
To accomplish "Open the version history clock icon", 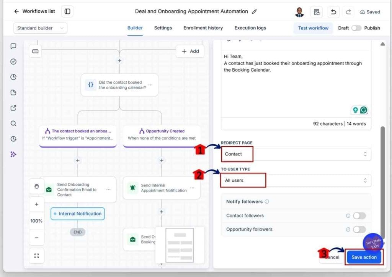I will (13, 139).
